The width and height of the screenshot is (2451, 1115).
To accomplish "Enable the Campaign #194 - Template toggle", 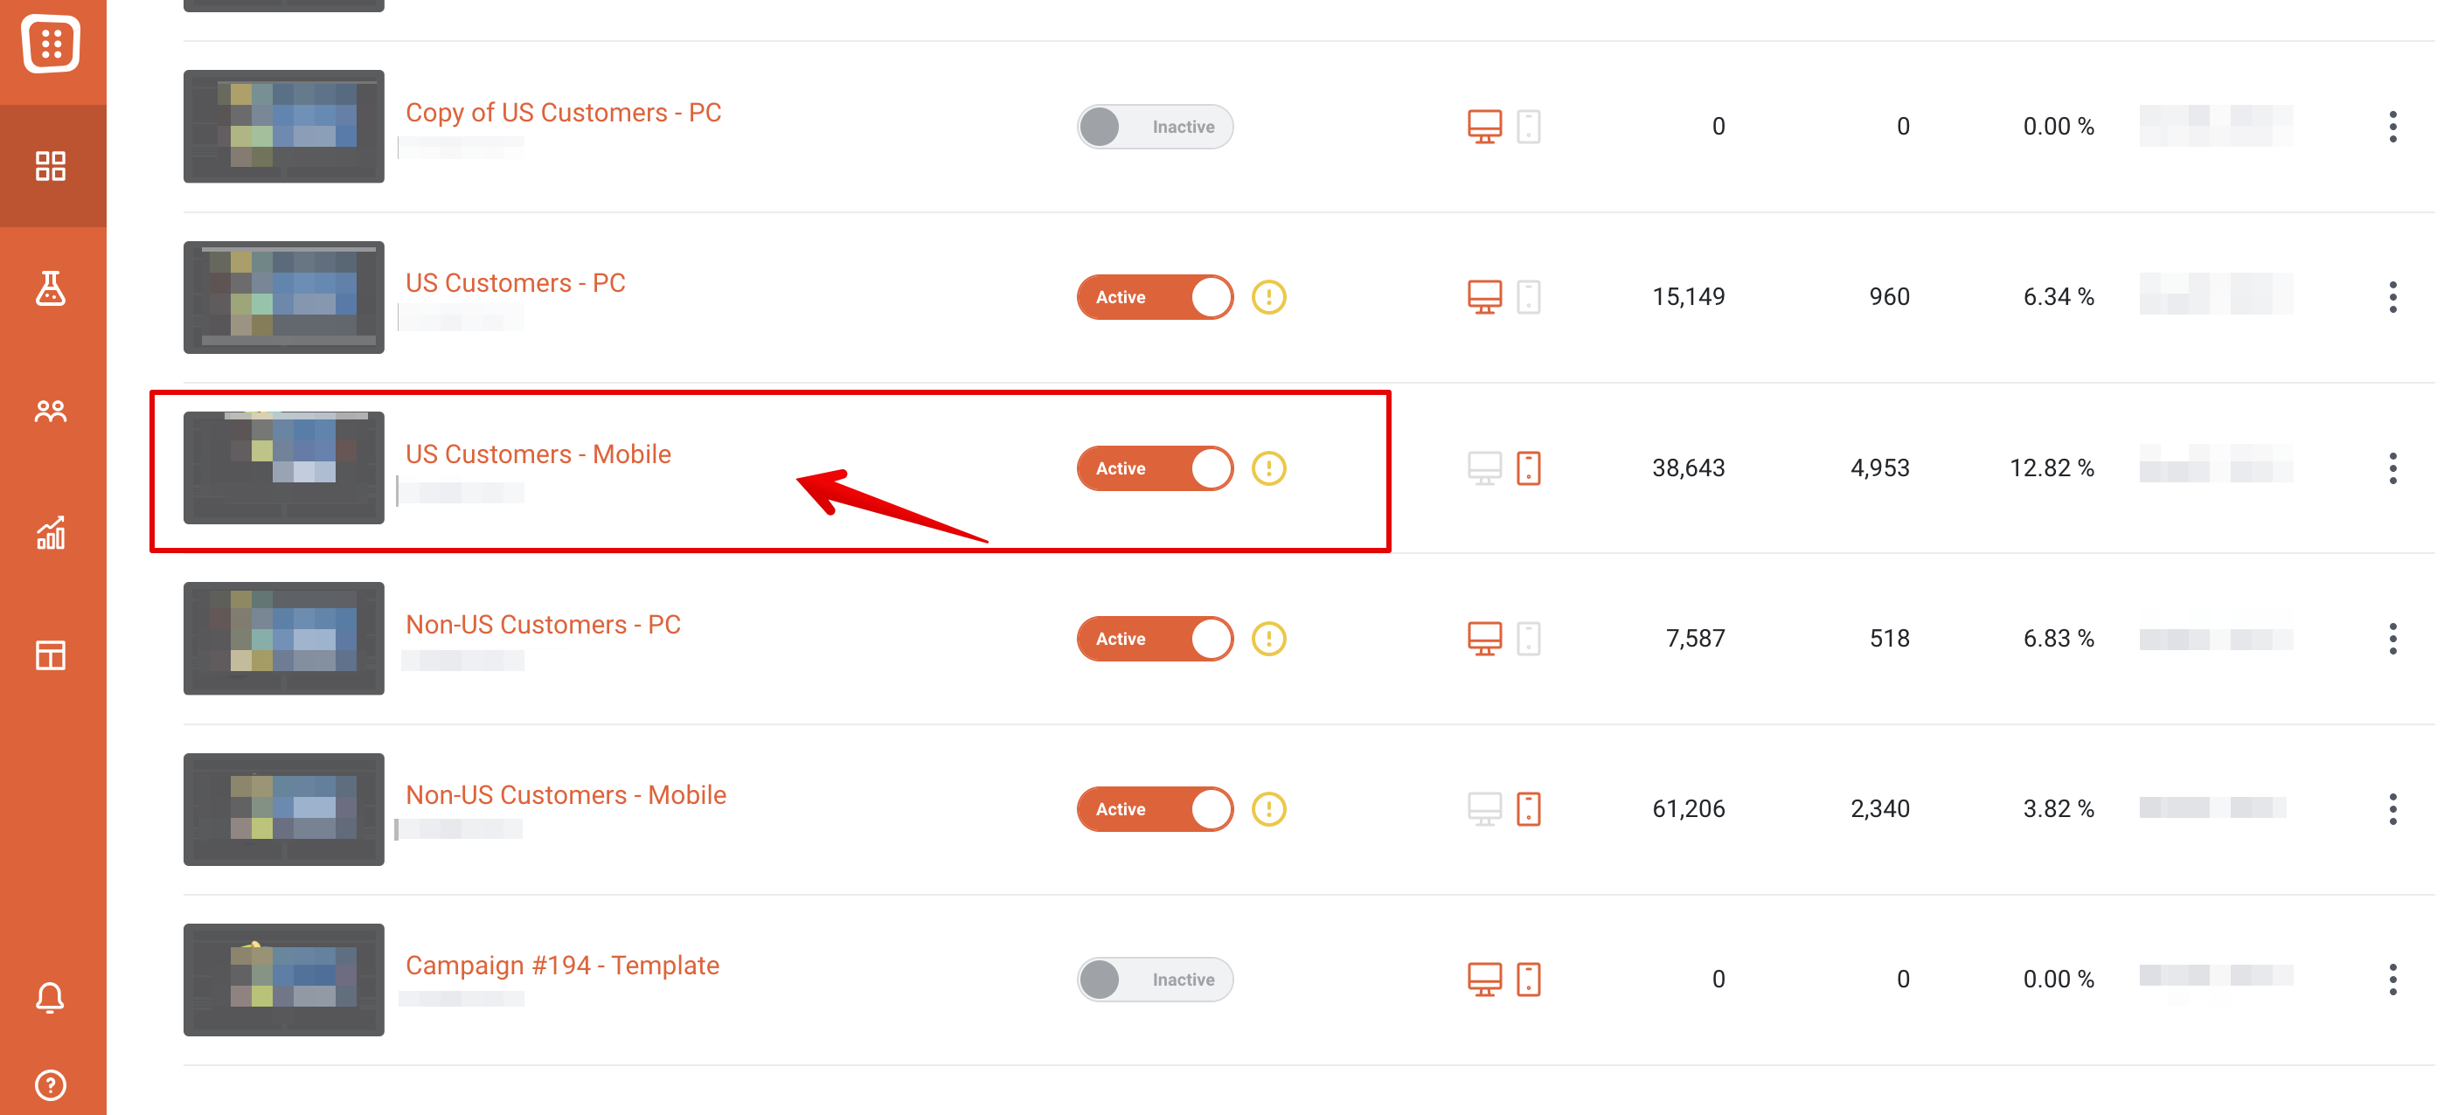I will tap(1155, 979).
